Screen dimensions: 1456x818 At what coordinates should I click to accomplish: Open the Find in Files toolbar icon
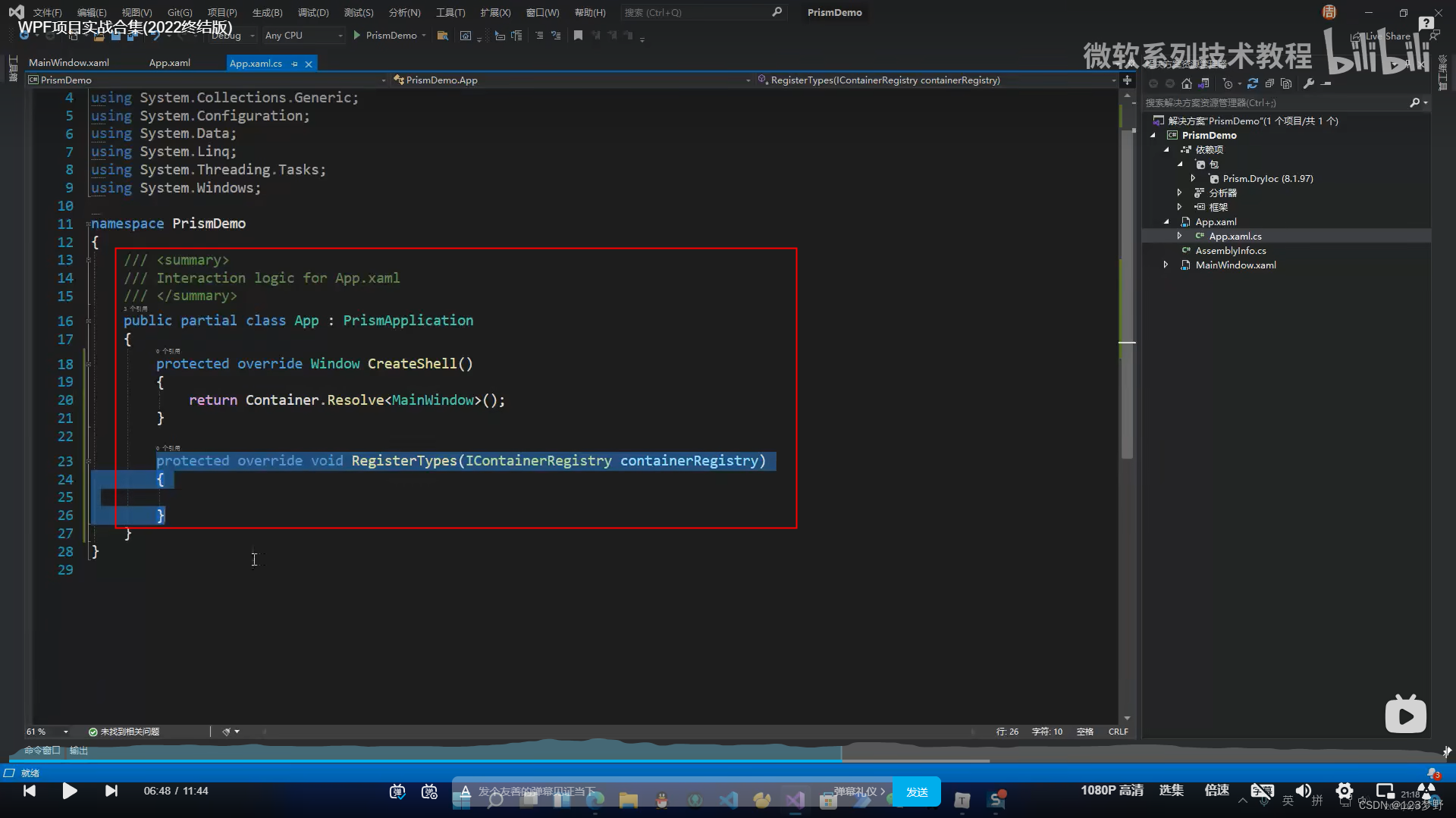[x=443, y=36]
